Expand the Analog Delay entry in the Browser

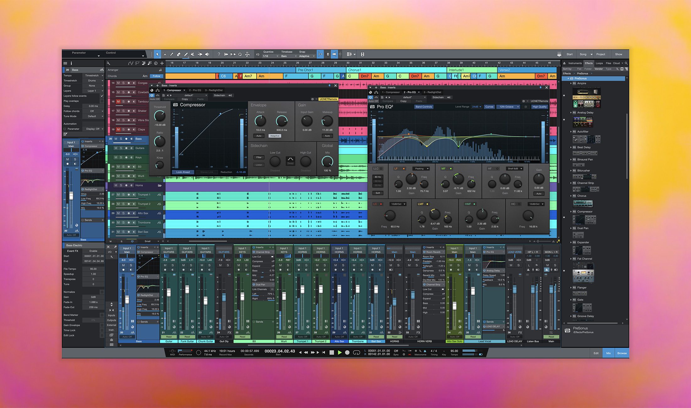pyautogui.click(x=572, y=112)
